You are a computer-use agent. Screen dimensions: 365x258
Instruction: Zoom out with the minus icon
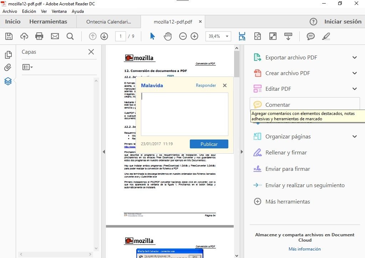(183, 36)
